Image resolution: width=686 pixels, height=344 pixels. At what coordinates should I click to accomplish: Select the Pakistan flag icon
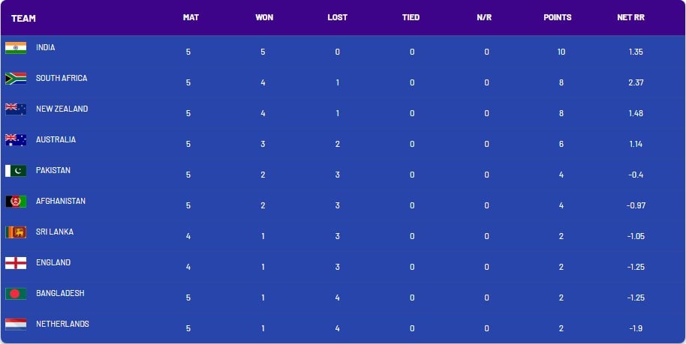click(16, 170)
